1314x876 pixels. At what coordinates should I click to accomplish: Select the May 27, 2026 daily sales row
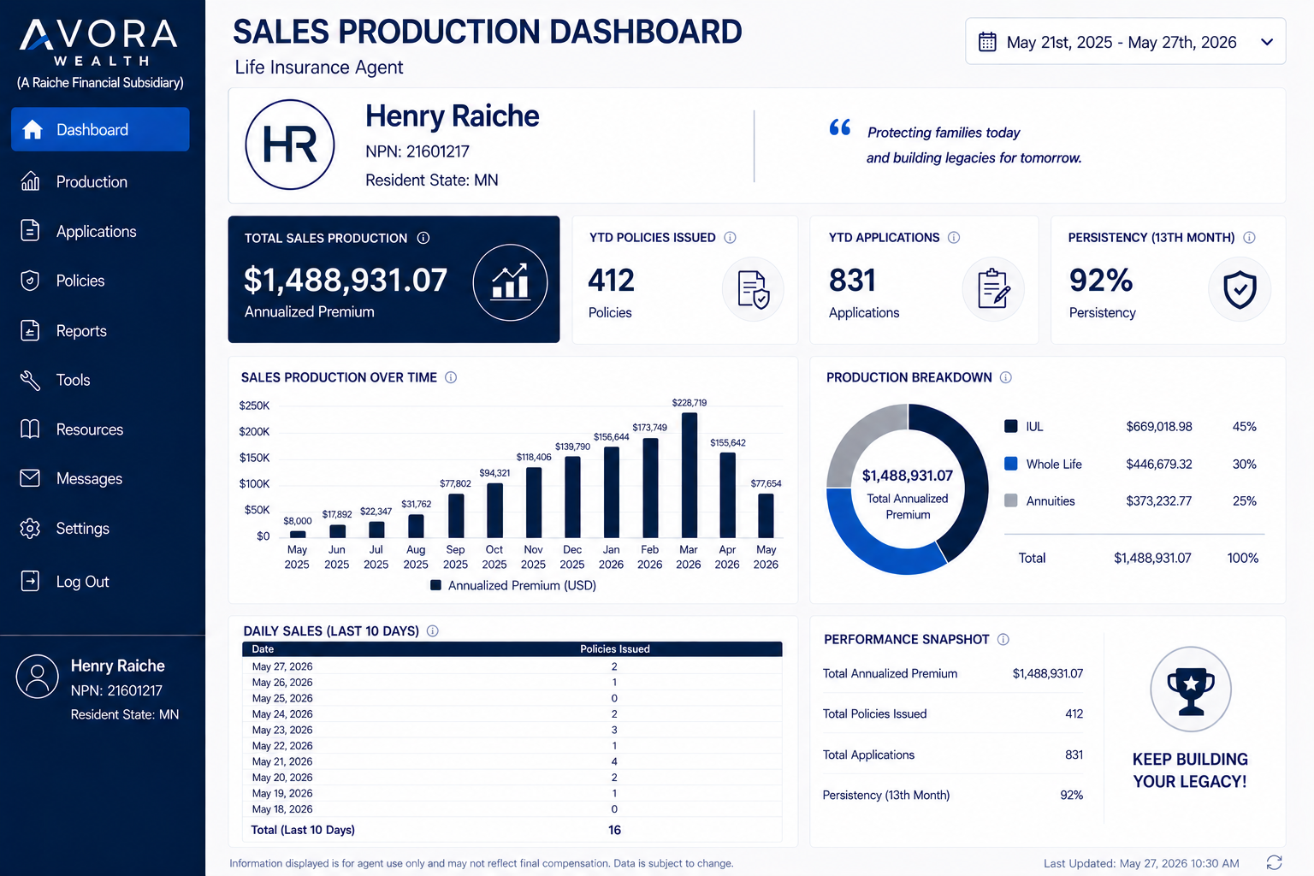[x=512, y=666]
